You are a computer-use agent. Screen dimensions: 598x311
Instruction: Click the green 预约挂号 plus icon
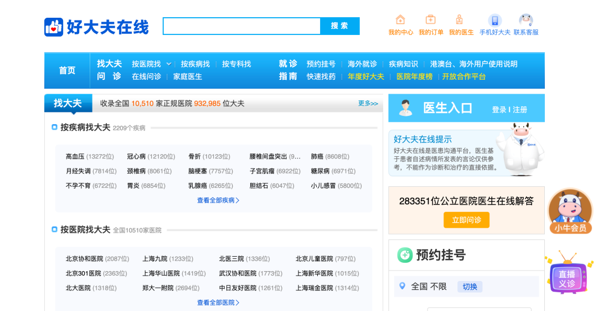coord(405,255)
